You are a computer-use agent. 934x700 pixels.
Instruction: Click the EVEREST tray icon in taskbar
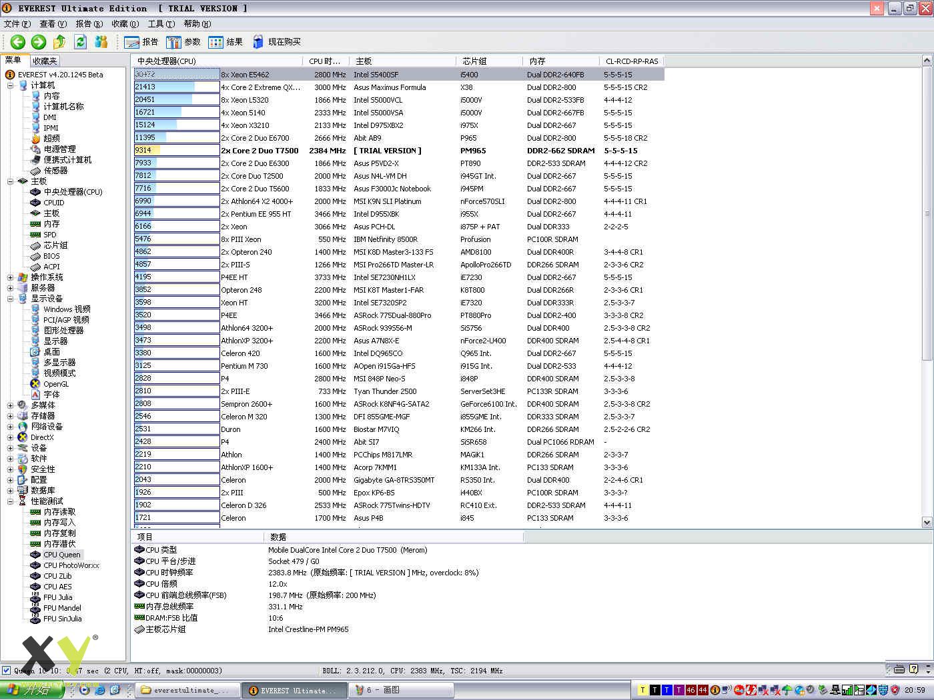point(715,690)
